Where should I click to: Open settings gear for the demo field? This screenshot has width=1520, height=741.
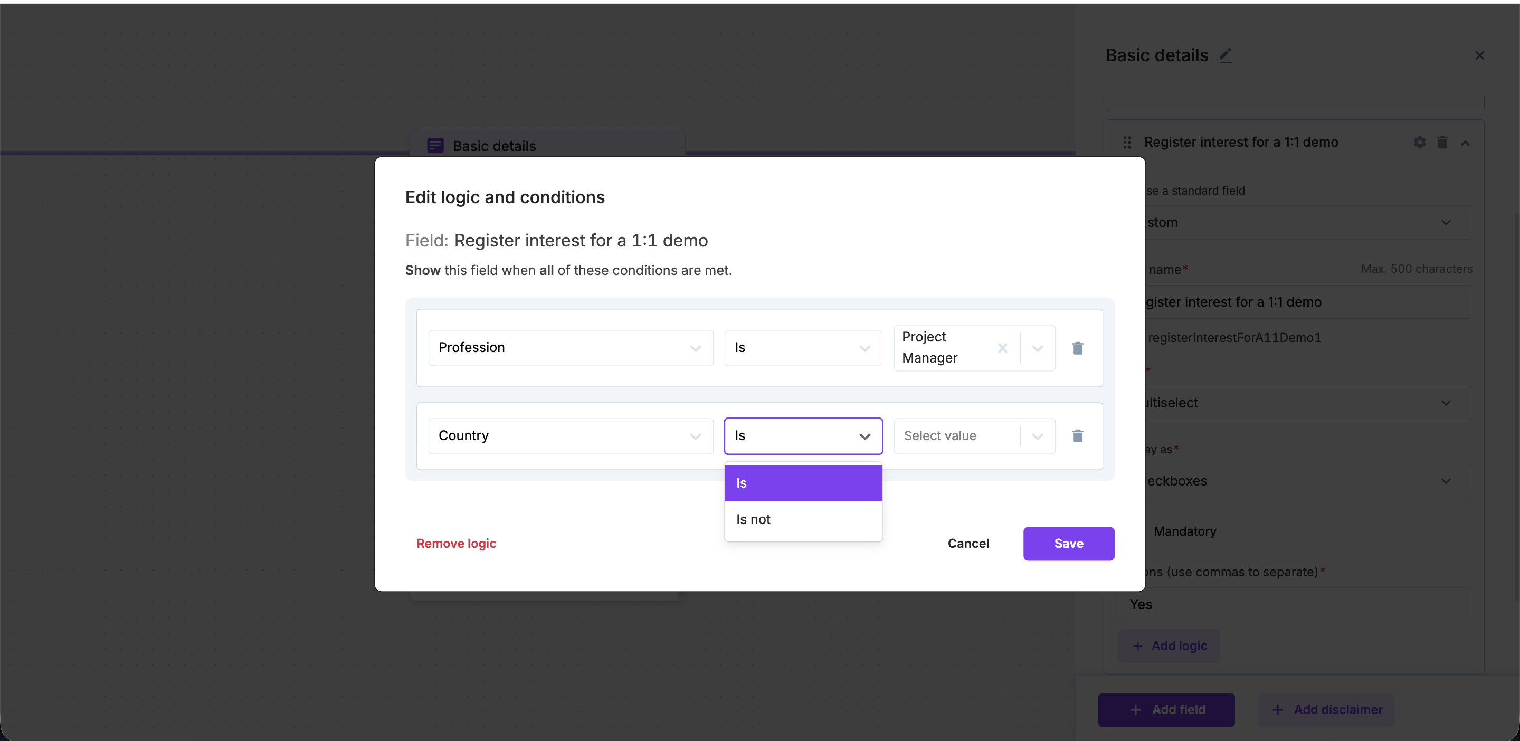coord(1419,142)
